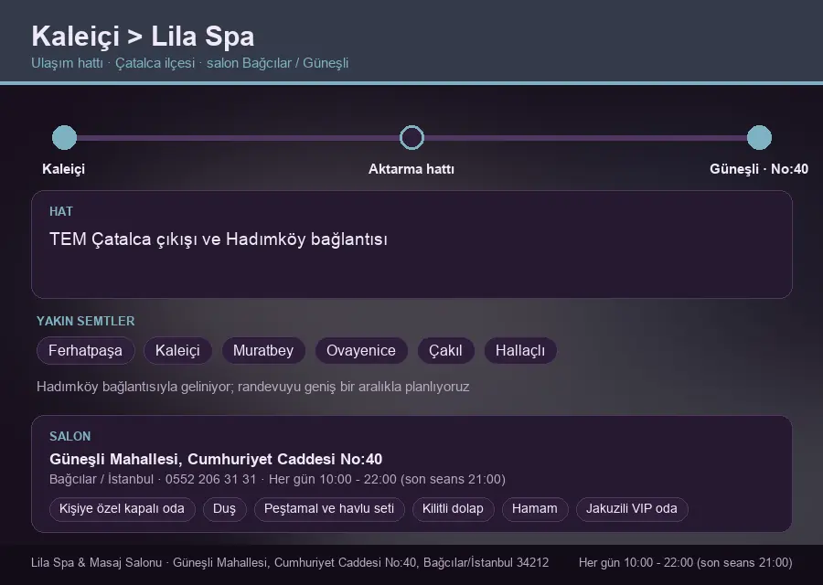The height and width of the screenshot is (585, 823).
Task: Select the Jakuzili VIP oda tag
Action: pyautogui.click(x=632, y=509)
